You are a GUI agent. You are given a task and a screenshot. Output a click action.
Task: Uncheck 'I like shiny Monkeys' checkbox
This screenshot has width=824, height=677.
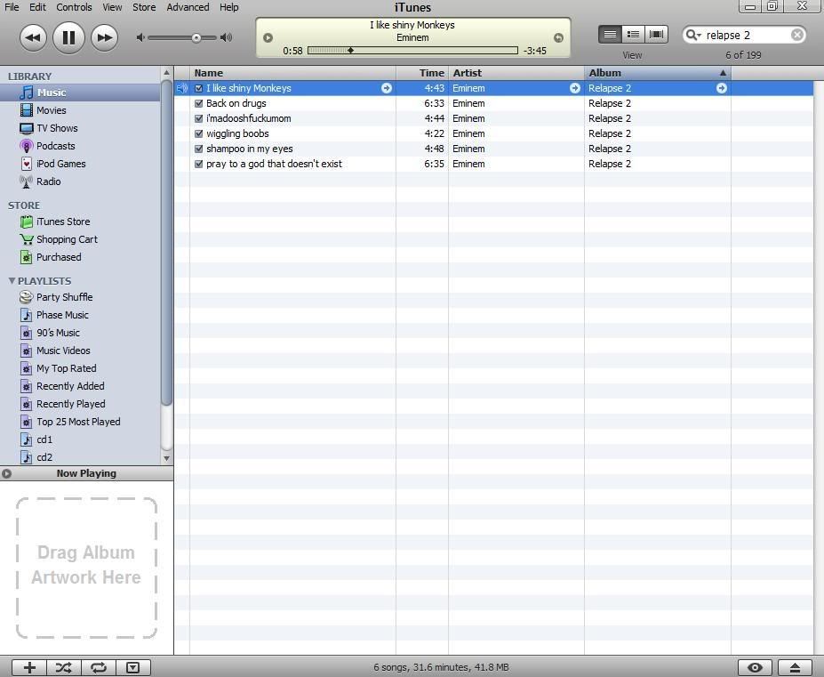(x=198, y=88)
